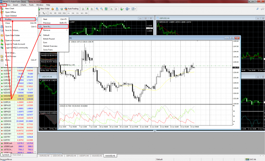Switch to EURUSD,H4 chart tab

(44, 156)
